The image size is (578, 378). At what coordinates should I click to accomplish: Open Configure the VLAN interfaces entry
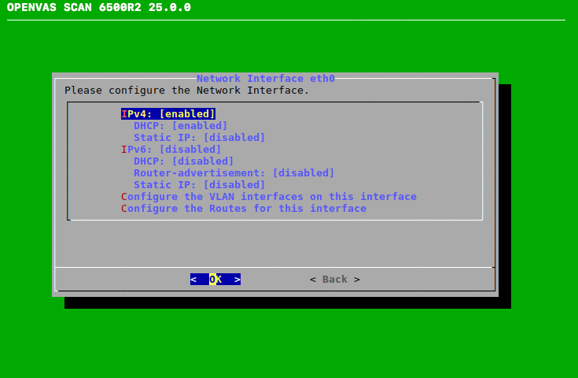pyautogui.click(x=269, y=197)
